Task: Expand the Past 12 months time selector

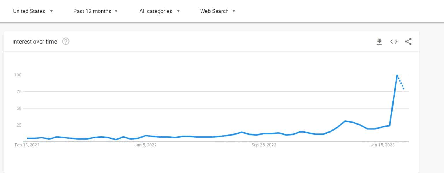Action: coord(95,11)
